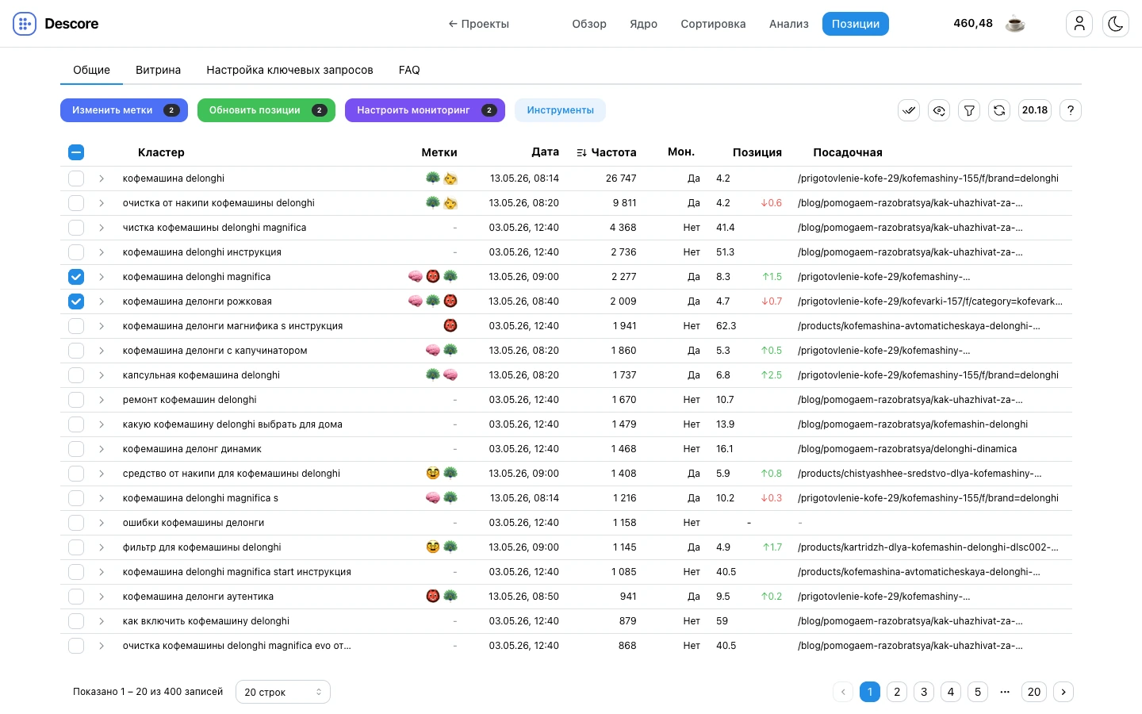Screen dimensions: 1142x714
Task: Click red mask tag in делонги аутентика row
Action: pos(433,597)
